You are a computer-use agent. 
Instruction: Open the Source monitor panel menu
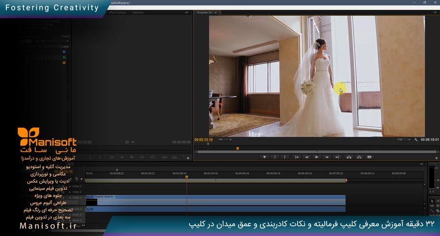click(x=186, y=13)
